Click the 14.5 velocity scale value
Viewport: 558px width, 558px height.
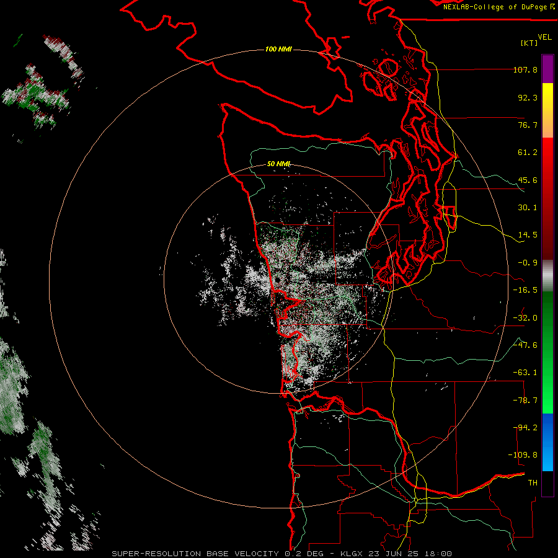pos(528,235)
